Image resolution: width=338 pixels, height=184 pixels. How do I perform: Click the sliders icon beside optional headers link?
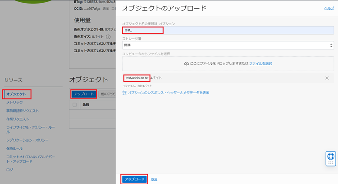[125, 93]
